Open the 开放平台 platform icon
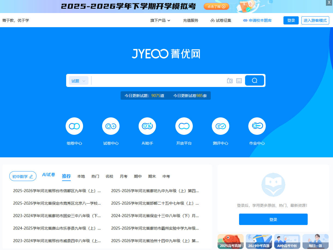333x250 pixels. (184, 126)
